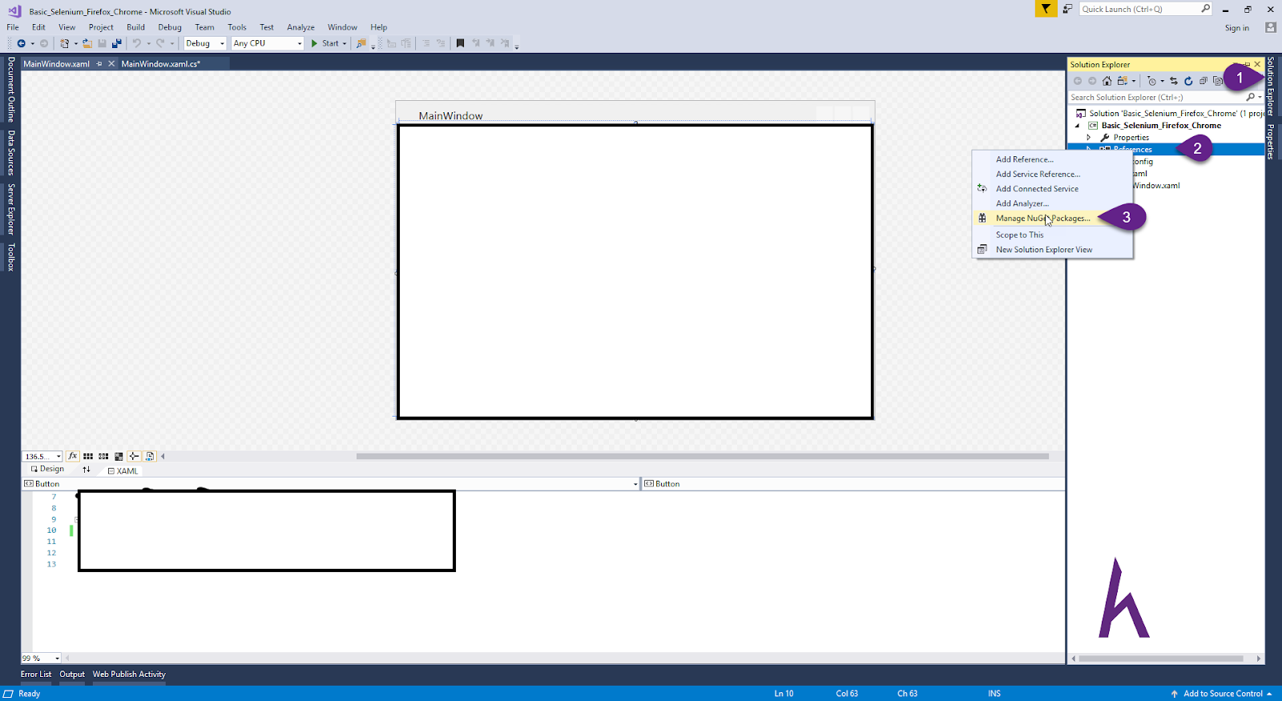Viewport: 1282px width, 701px height.
Task: Open the Toolbox side tab
Action: [10, 257]
